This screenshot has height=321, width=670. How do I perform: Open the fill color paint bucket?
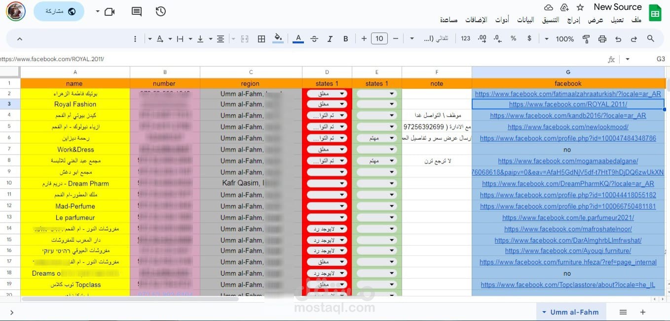click(278, 38)
